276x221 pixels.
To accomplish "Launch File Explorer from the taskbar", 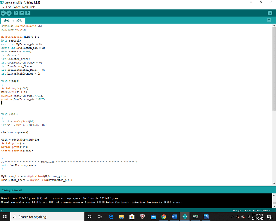I will click(121, 217).
